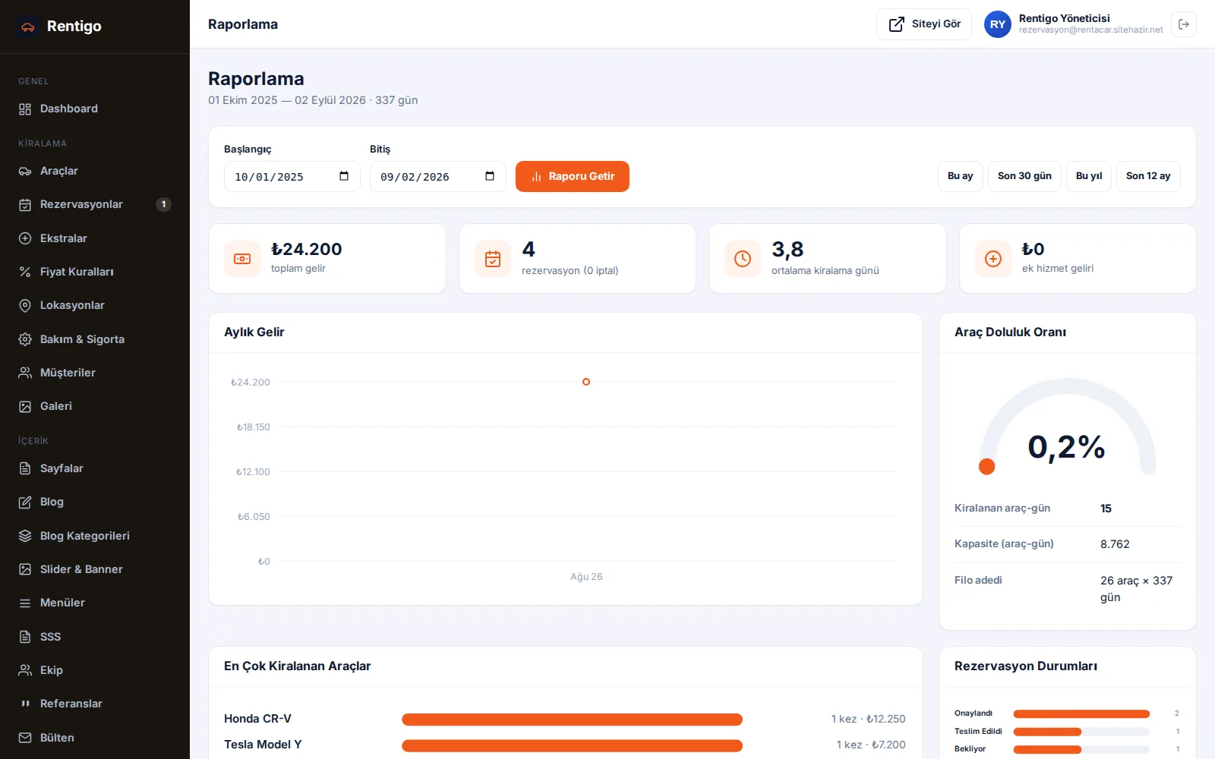This screenshot has height=759, width=1215.
Task: Click the Müşteriler people icon
Action: coord(25,373)
